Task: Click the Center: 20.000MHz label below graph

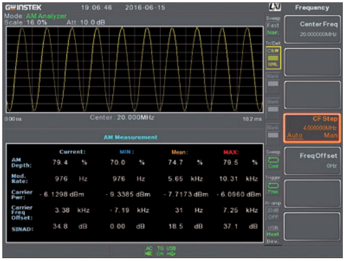Action: pyautogui.click(x=122, y=117)
